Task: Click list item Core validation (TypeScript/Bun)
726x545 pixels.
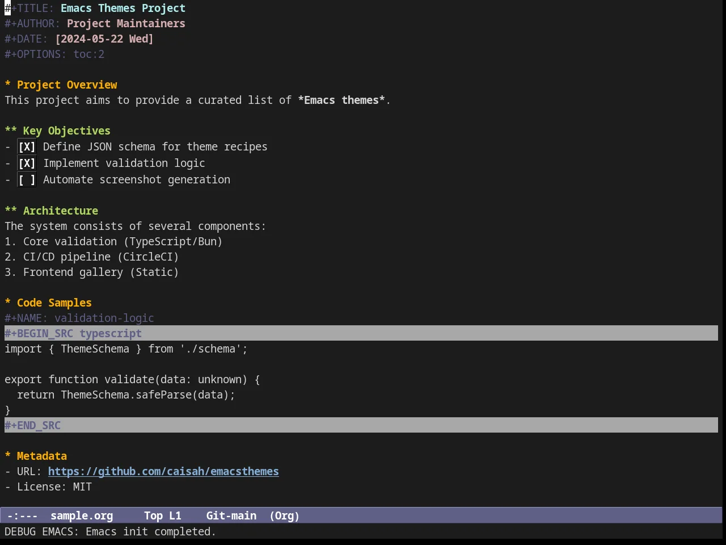Action: point(113,242)
